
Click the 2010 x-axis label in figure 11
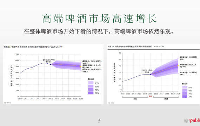coord(20,99)
